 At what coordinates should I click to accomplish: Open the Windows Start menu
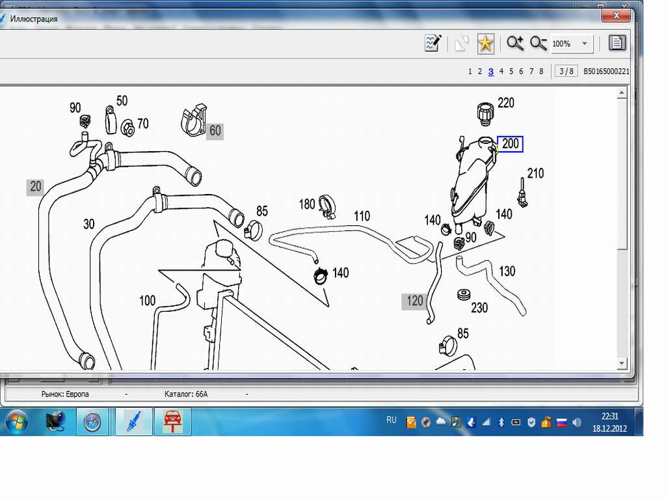click(16, 422)
